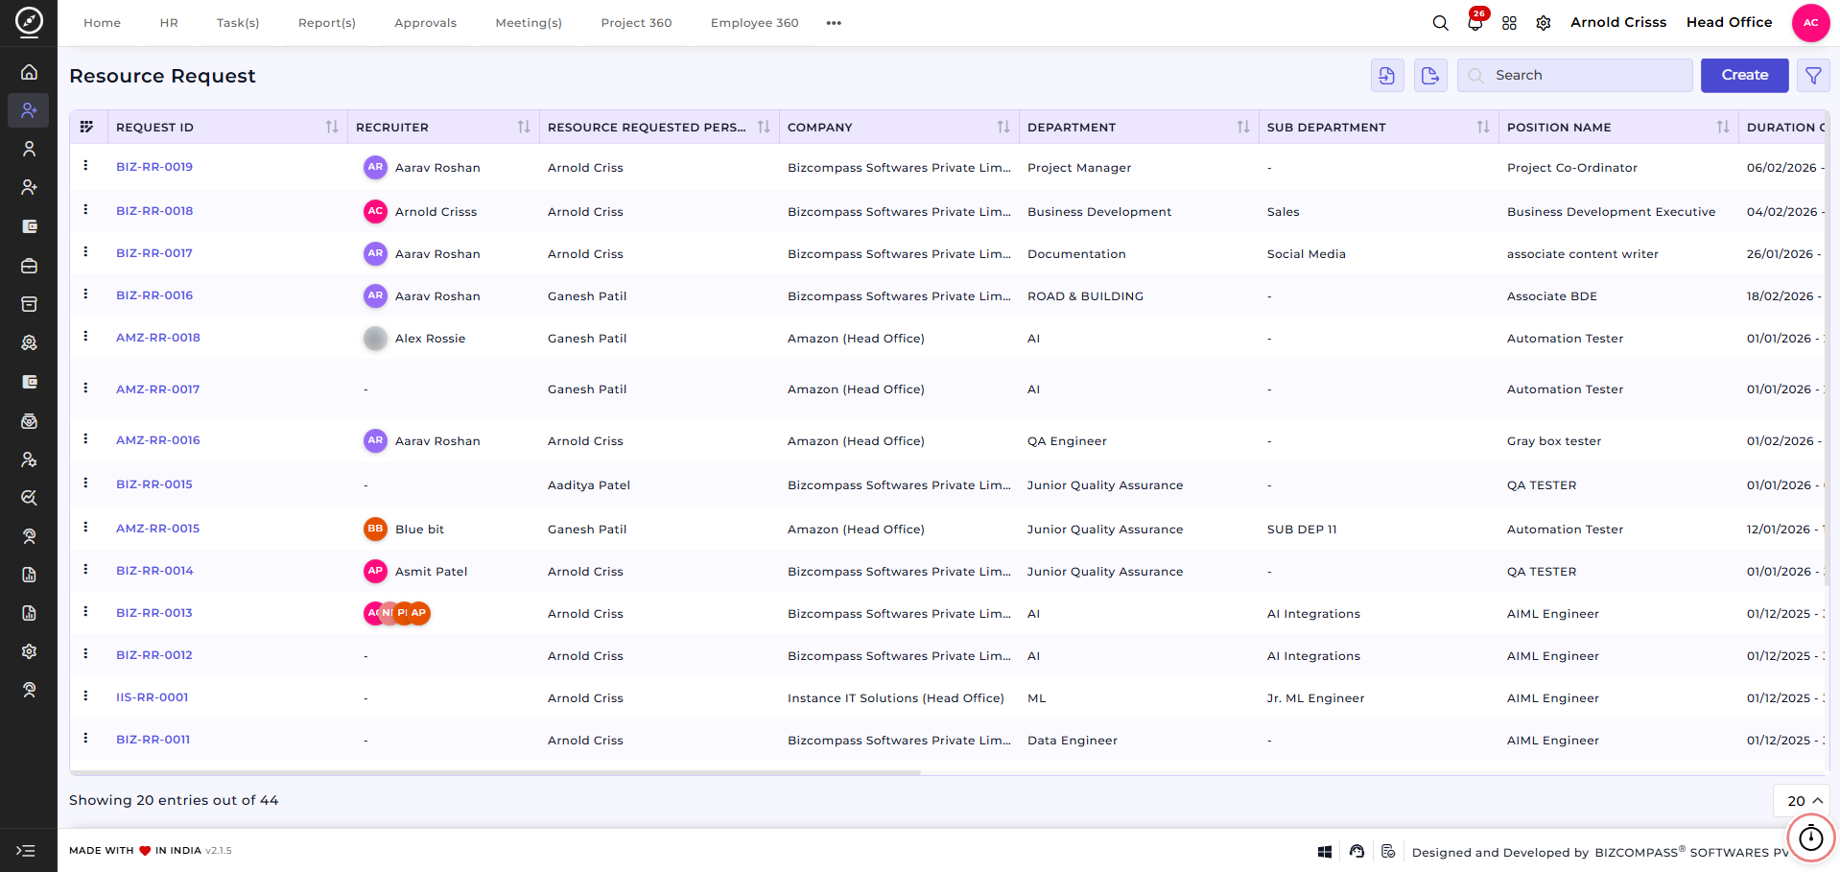The width and height of the screenshot is (1840, 872).
Task: Open the award badge icon in sidebar
Action: pos(29,342)
